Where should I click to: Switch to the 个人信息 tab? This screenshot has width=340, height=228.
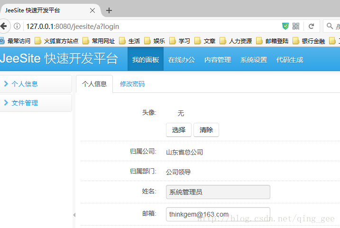(94, 84)
